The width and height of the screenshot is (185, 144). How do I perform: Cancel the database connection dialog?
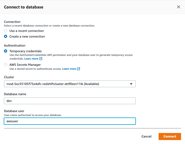coord(146,136)
